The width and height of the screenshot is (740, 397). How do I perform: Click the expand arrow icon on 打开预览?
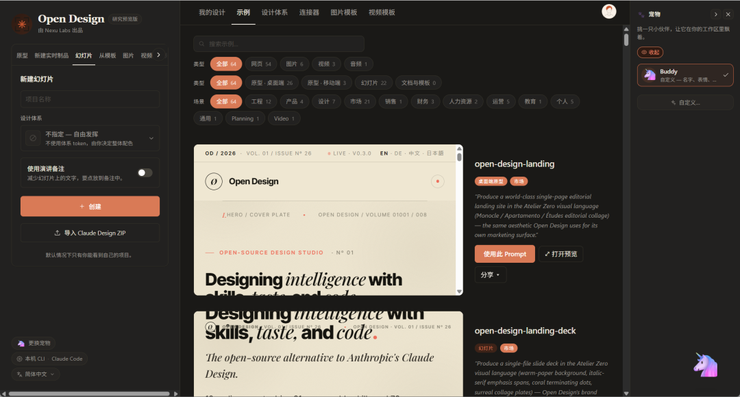coord(547,254)
